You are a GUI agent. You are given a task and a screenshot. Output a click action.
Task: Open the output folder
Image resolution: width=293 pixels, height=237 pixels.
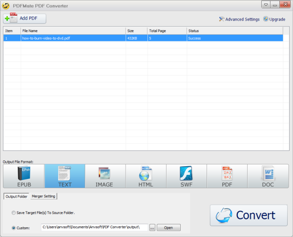pos(168,228)
